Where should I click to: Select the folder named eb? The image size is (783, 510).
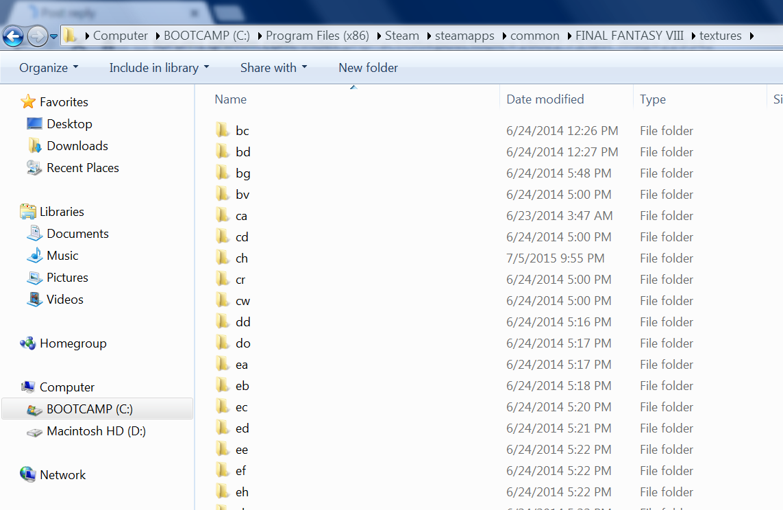tap(243, 386)
